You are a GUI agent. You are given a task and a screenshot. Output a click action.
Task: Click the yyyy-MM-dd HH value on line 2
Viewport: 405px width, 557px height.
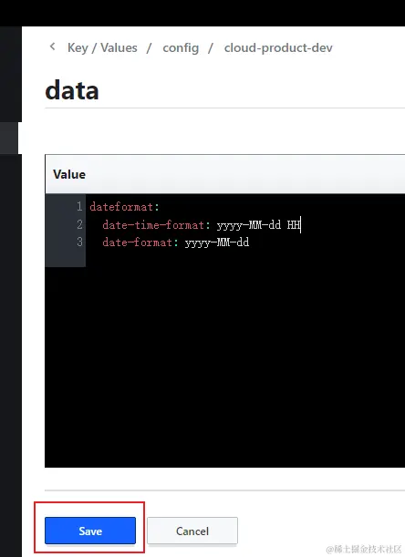pos(258,225)
